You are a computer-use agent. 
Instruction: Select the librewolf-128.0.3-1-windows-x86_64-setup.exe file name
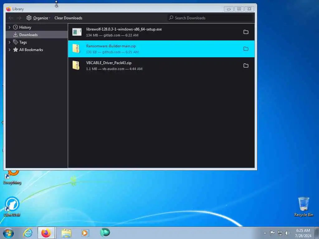124,29
